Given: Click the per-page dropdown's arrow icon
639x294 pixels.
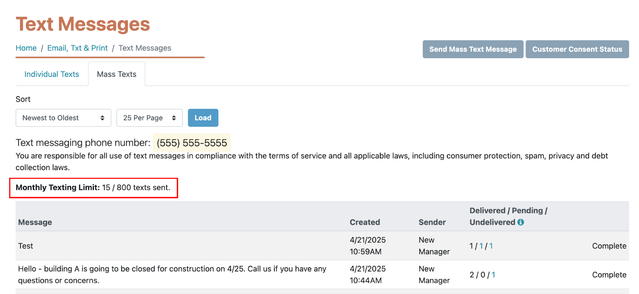Looking at the screenshot, I should [x=174, y=118].
